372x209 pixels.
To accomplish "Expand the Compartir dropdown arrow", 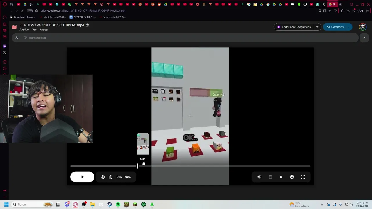I will coord(349,27).
